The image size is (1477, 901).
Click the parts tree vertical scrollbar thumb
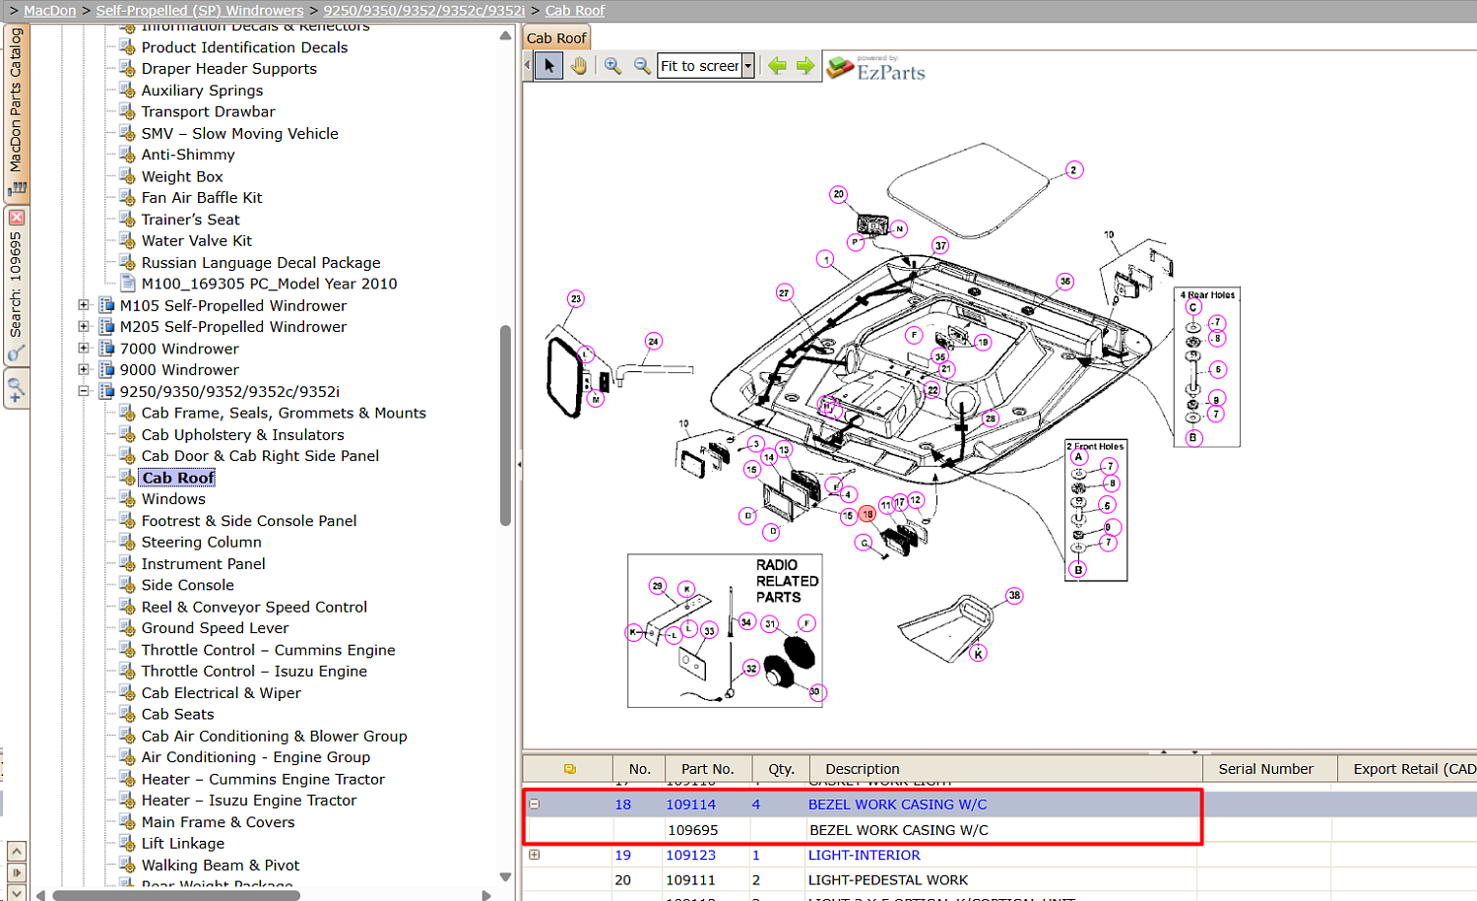(505, 425)
